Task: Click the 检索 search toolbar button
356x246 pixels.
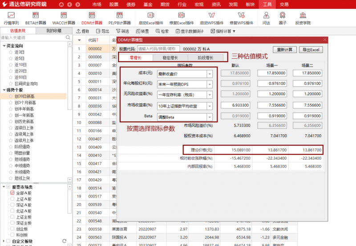Action: pyautogui.click(x=162, y=31)
